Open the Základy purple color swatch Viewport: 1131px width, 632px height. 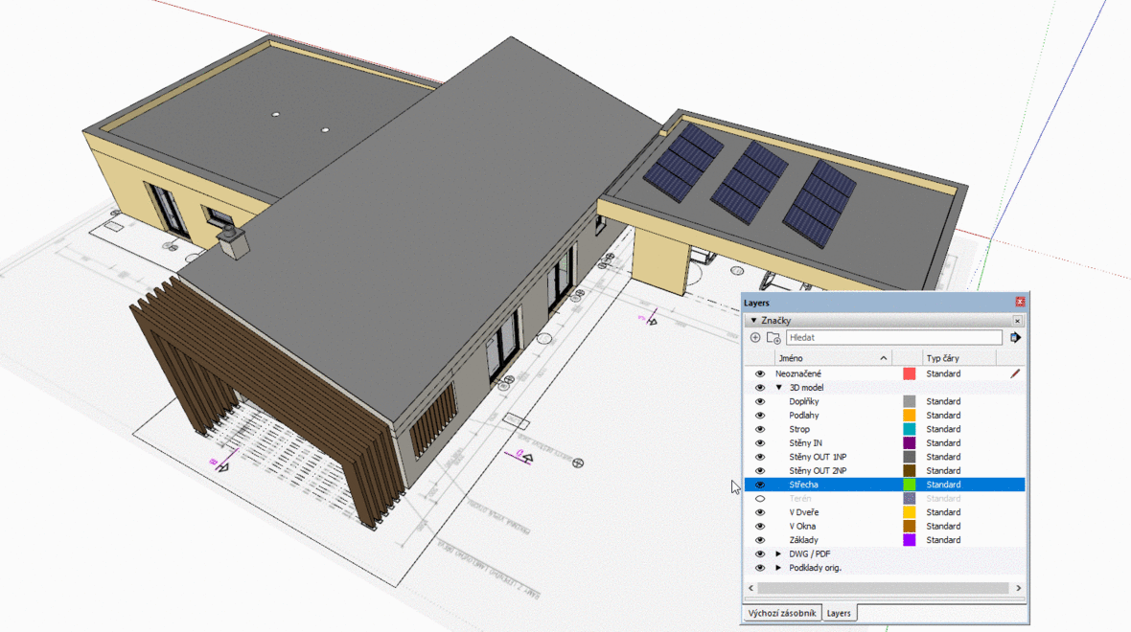[909, 540]
